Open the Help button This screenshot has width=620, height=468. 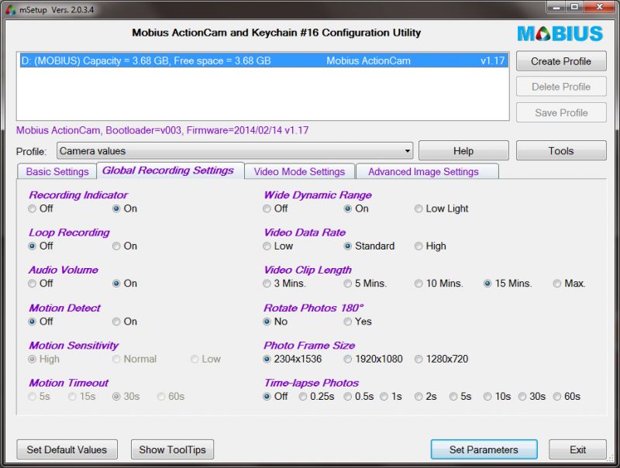[x=463, y=150]
